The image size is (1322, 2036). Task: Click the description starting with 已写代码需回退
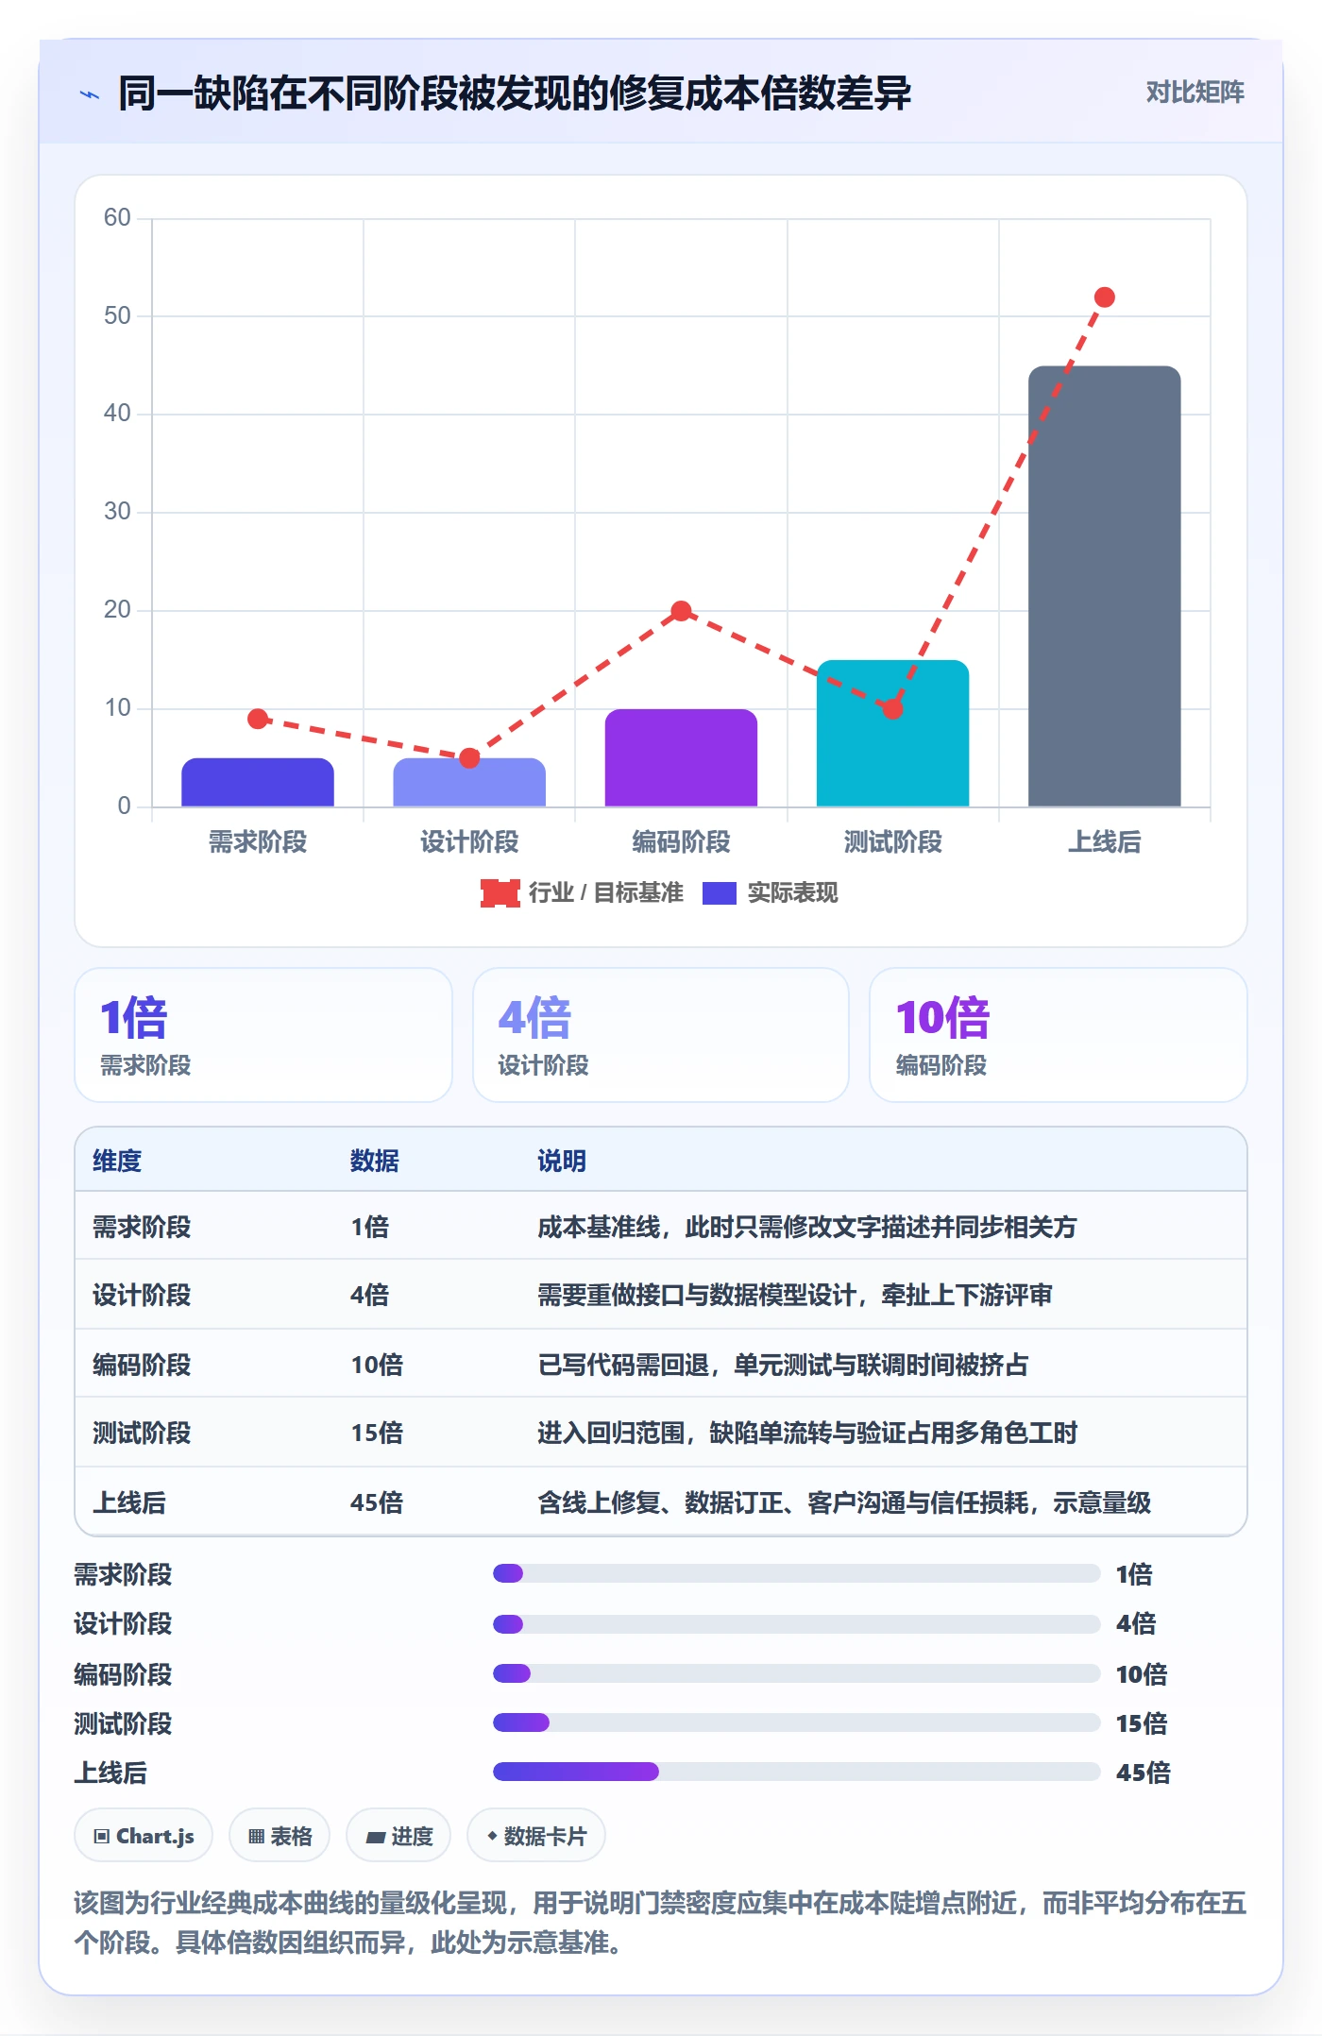point(783,1365)
